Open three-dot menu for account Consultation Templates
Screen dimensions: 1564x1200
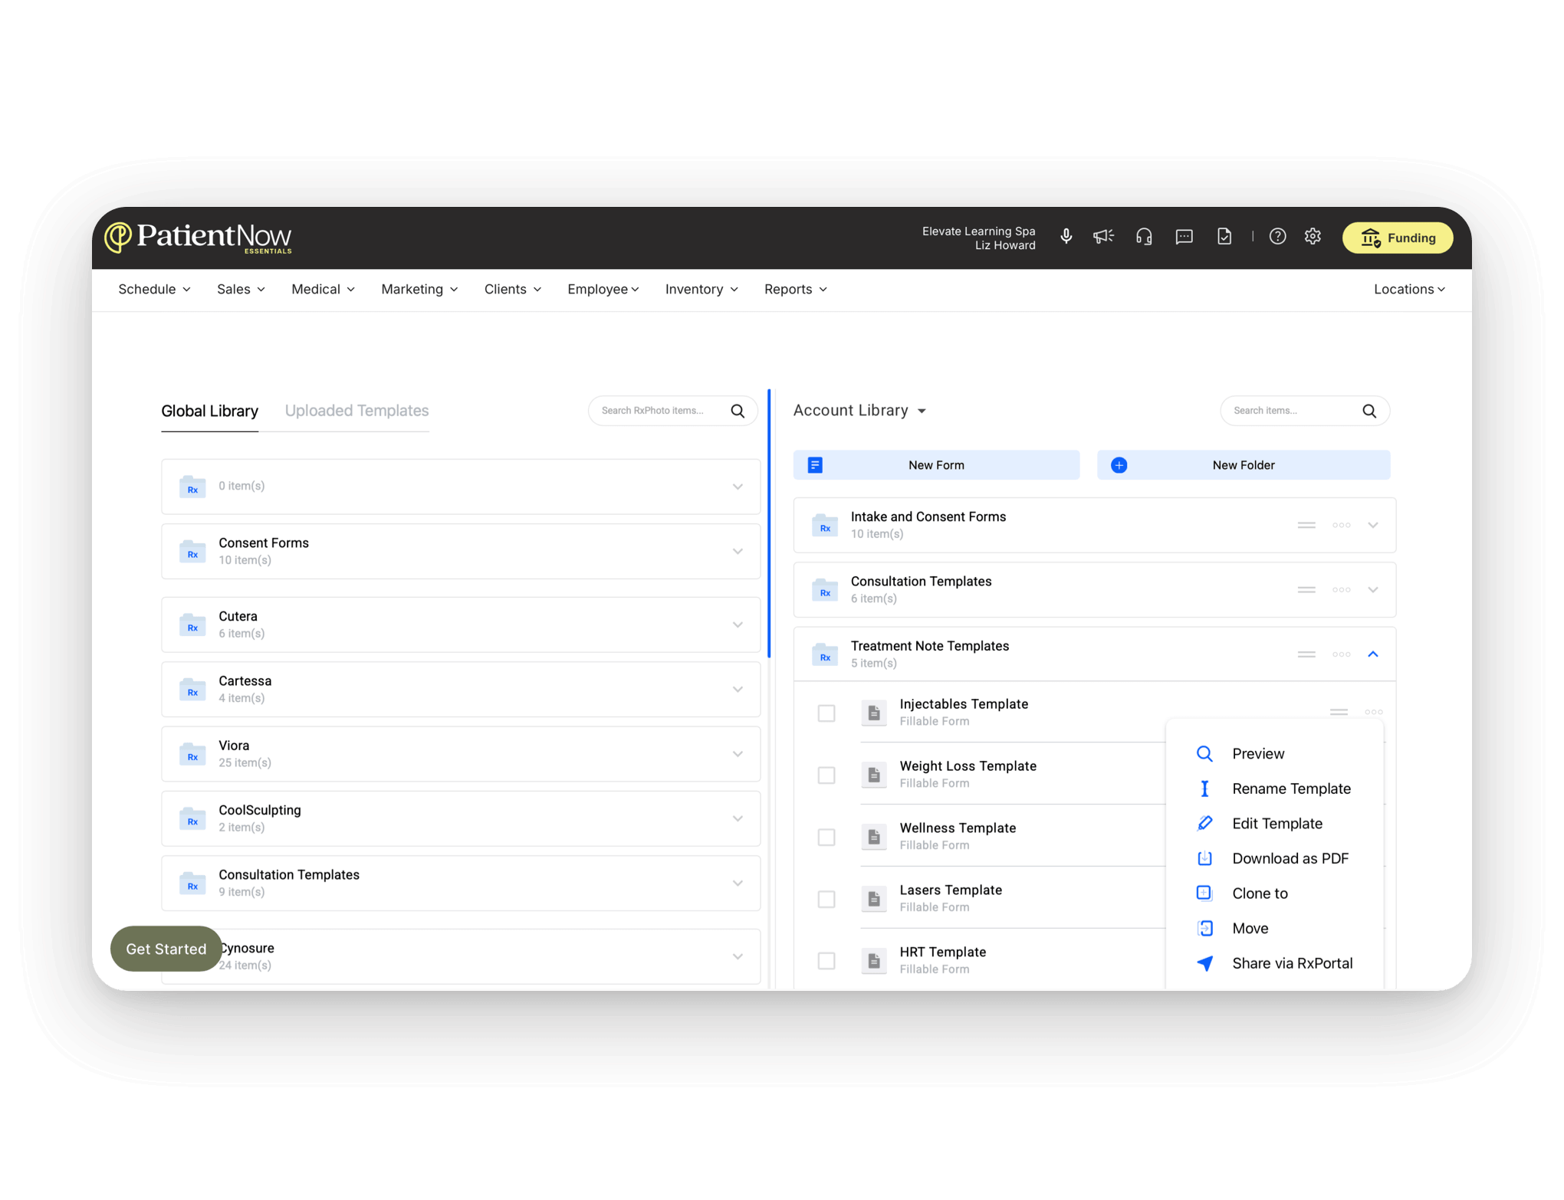tap(1341, 590)
